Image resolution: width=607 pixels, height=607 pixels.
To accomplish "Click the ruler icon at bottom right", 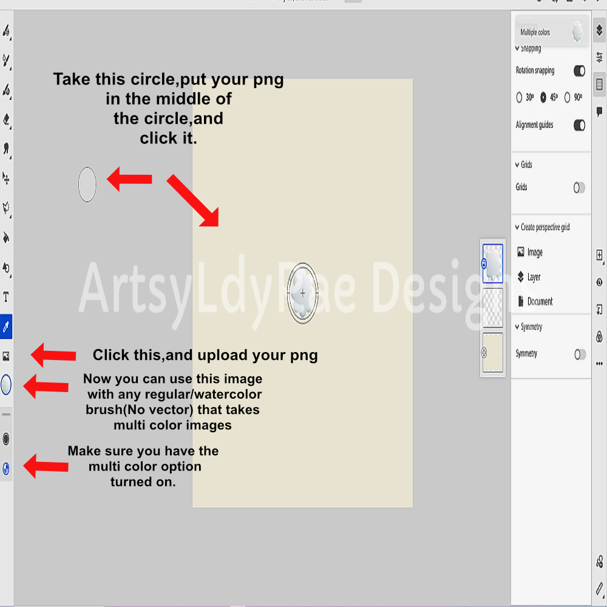I will 599,589.
